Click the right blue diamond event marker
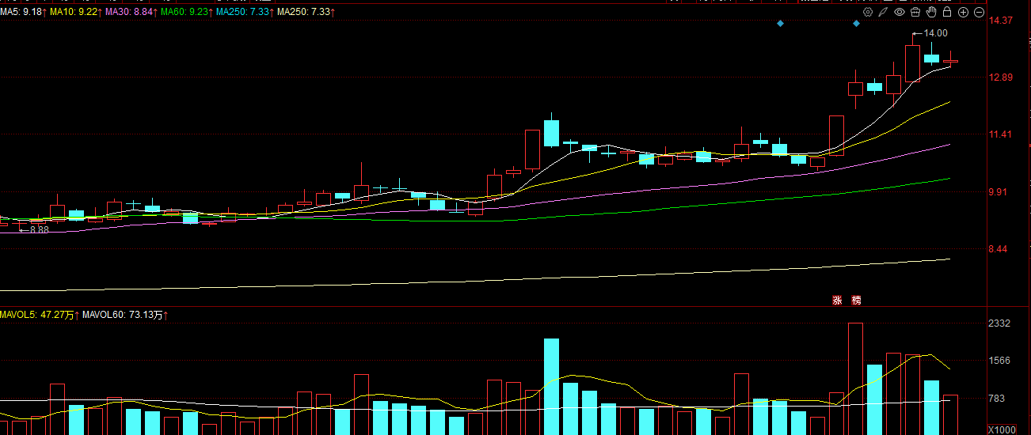The width and height of the screenshot is (1031, 435). tap(856, 24)
